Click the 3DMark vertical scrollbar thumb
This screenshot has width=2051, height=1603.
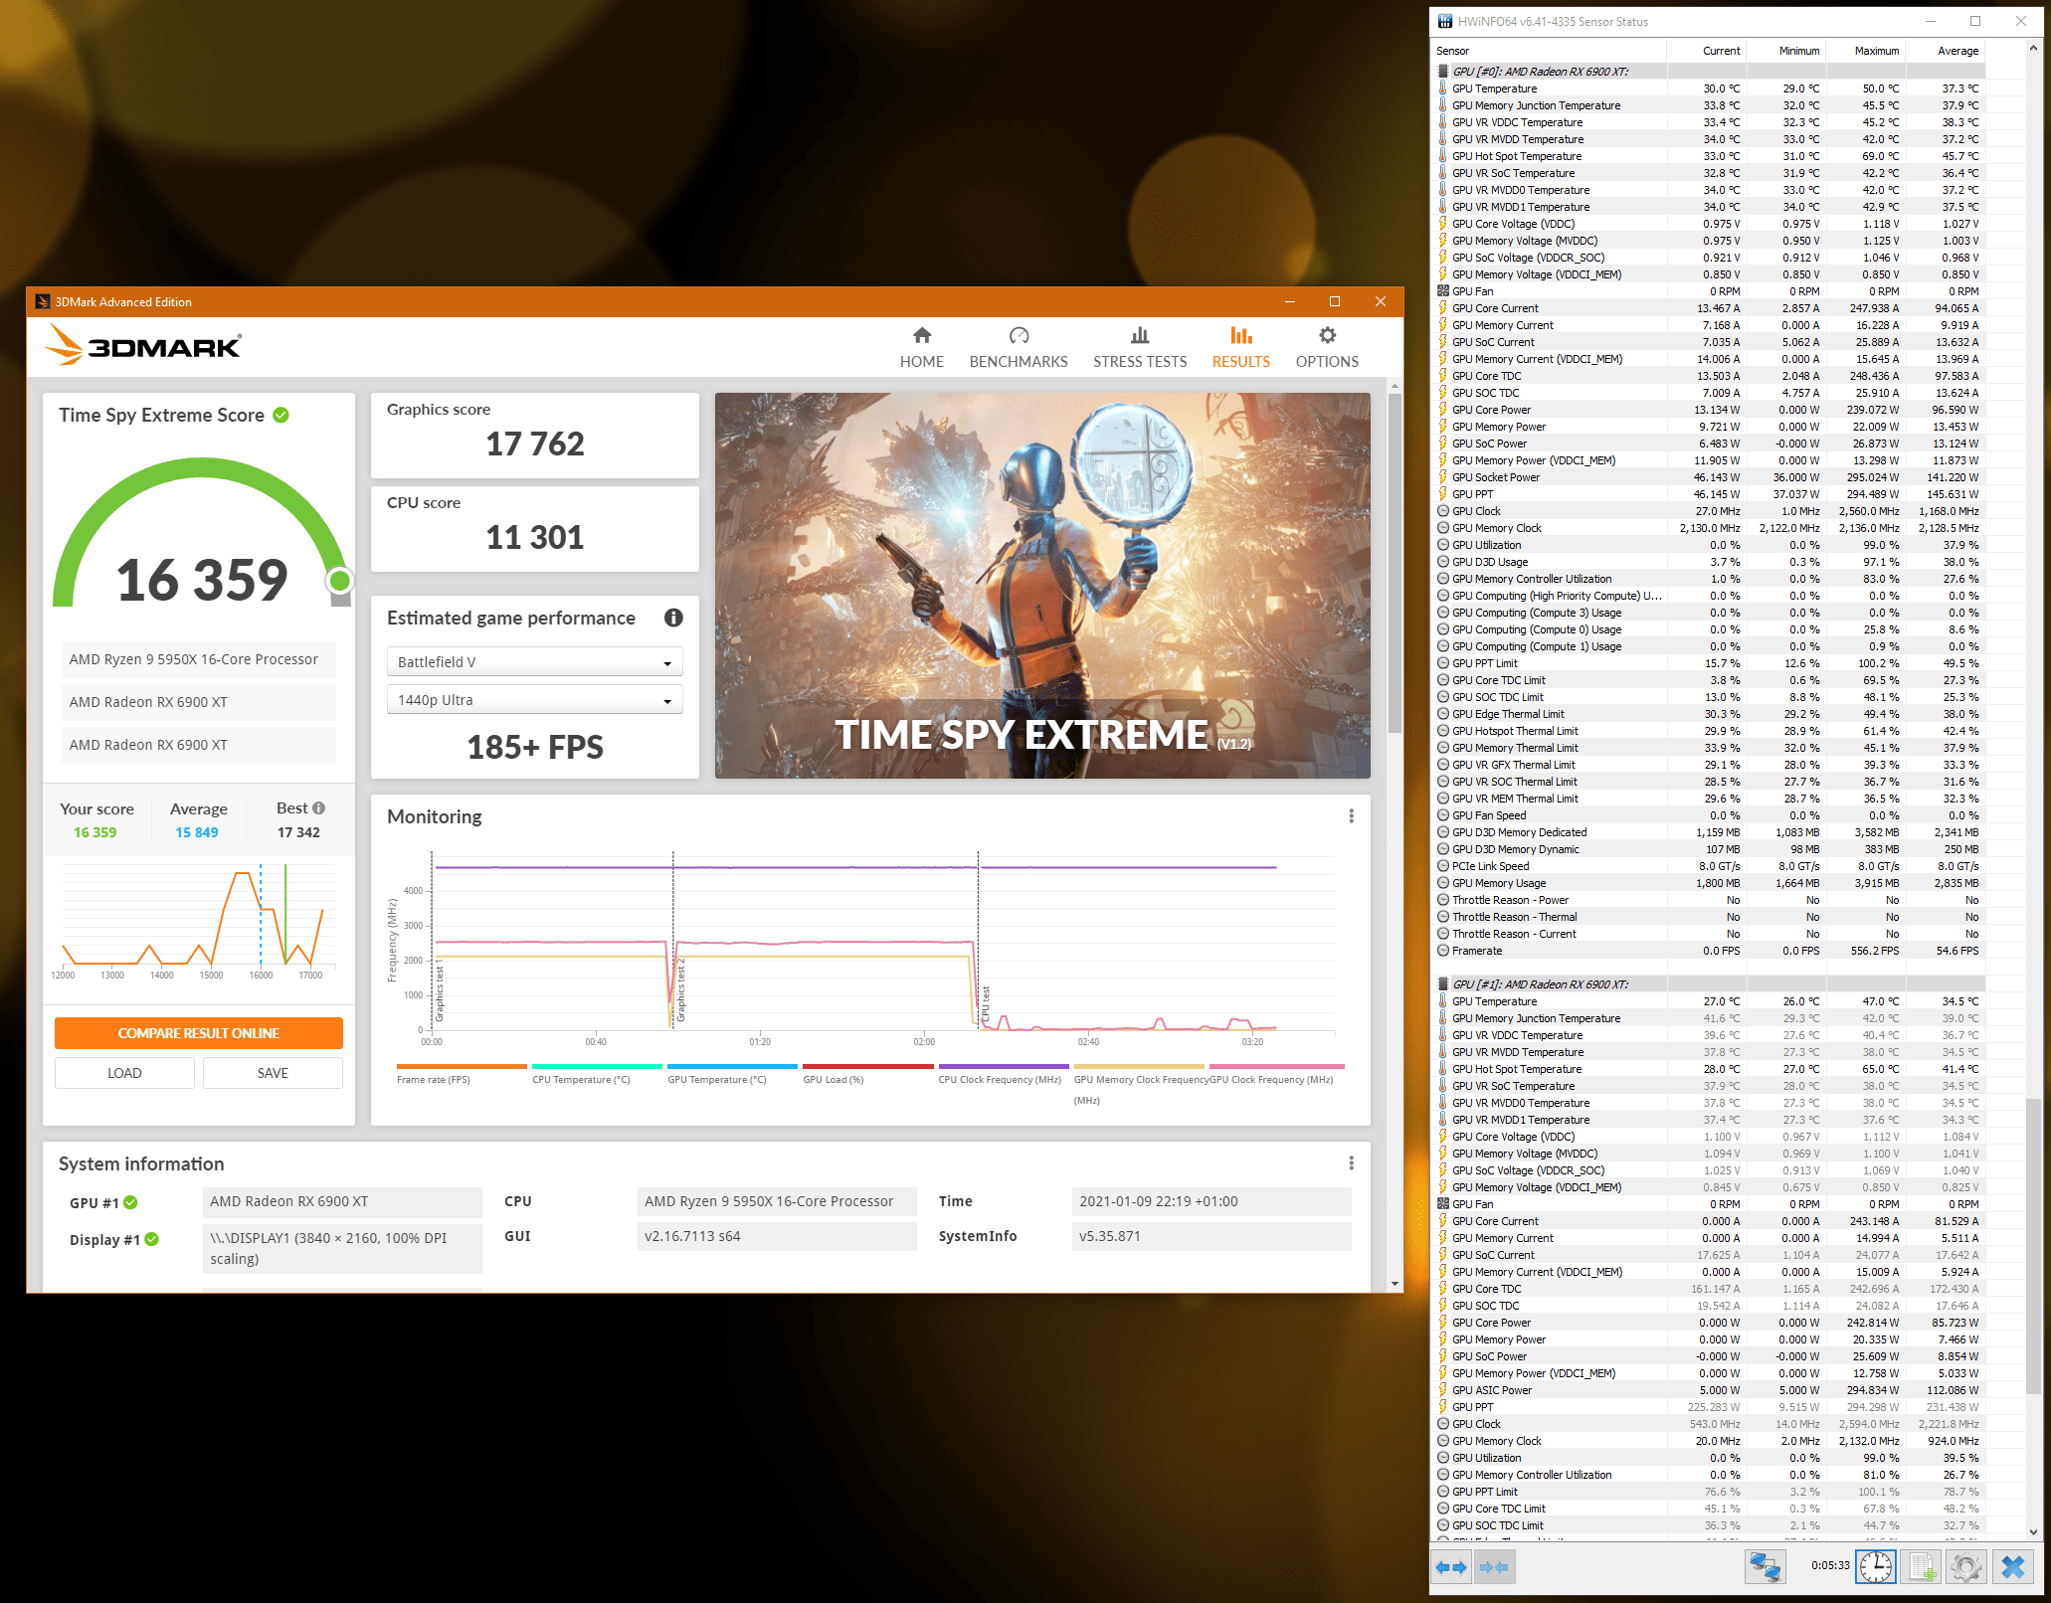point(1395,563)
